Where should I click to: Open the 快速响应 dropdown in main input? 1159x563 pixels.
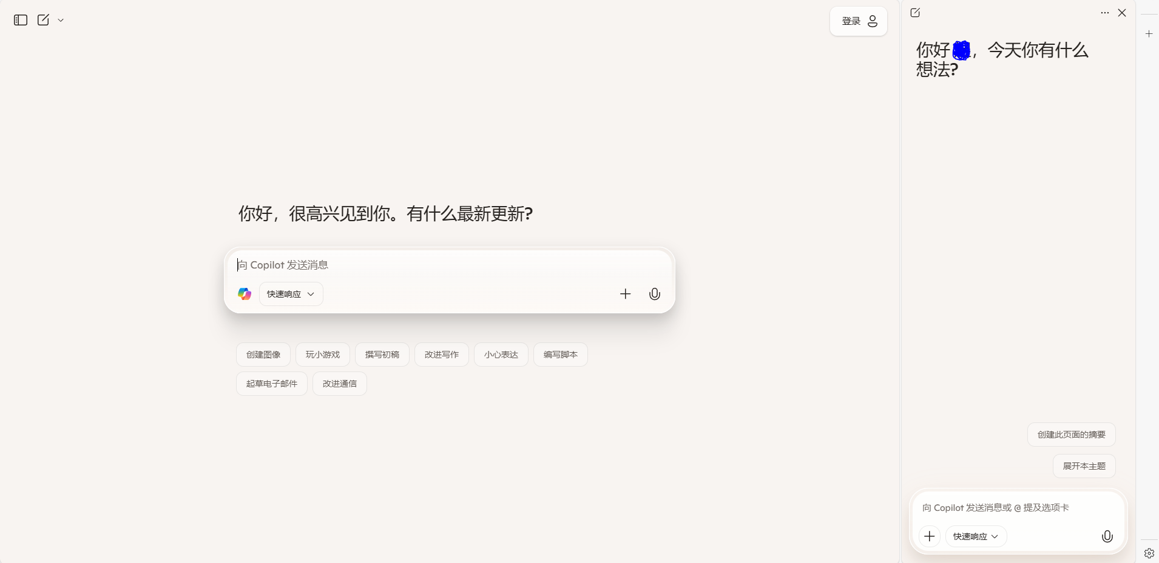pos(291,294)
